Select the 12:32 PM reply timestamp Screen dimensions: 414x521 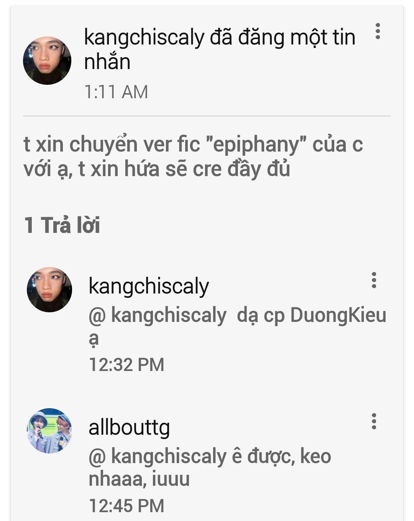tap(127, 364)
